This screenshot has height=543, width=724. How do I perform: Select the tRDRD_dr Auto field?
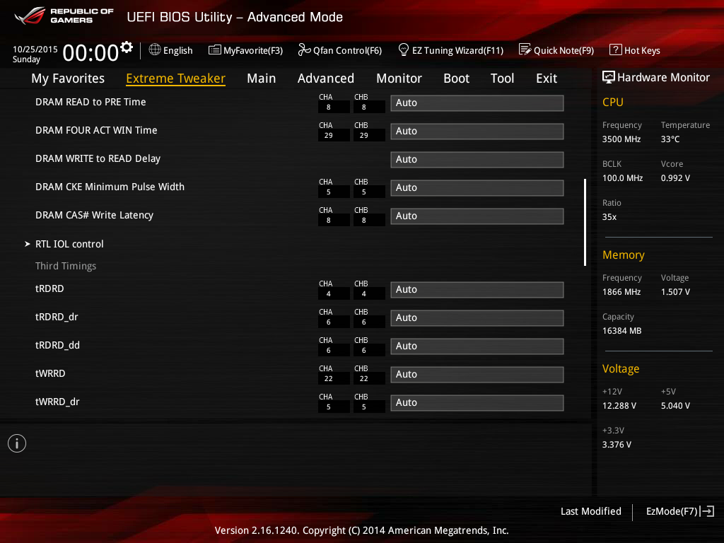point(477,317)
